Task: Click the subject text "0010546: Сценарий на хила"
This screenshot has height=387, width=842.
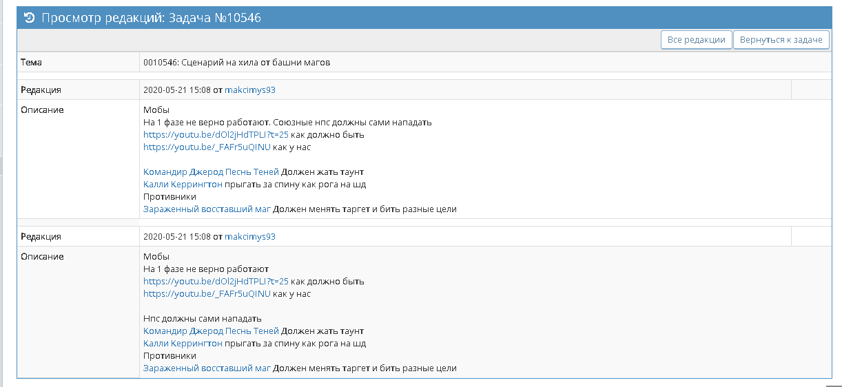Action: click(x=236, y=63)
